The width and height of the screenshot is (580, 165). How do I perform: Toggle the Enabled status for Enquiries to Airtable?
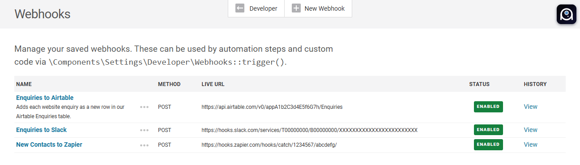point(488,107)
